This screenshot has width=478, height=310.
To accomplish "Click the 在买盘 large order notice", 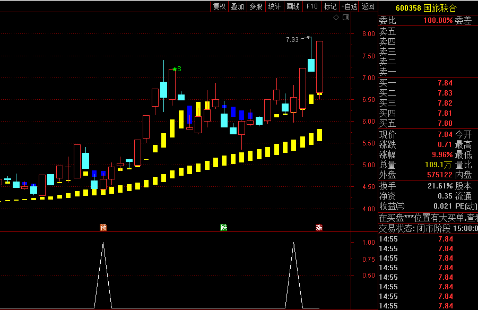I will tap(428, 218).
